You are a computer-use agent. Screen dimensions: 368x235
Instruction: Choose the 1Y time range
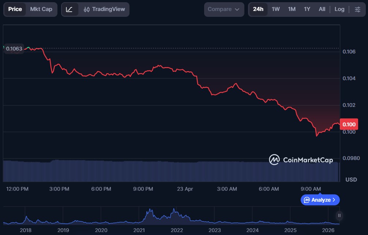[x=307, y=9]
